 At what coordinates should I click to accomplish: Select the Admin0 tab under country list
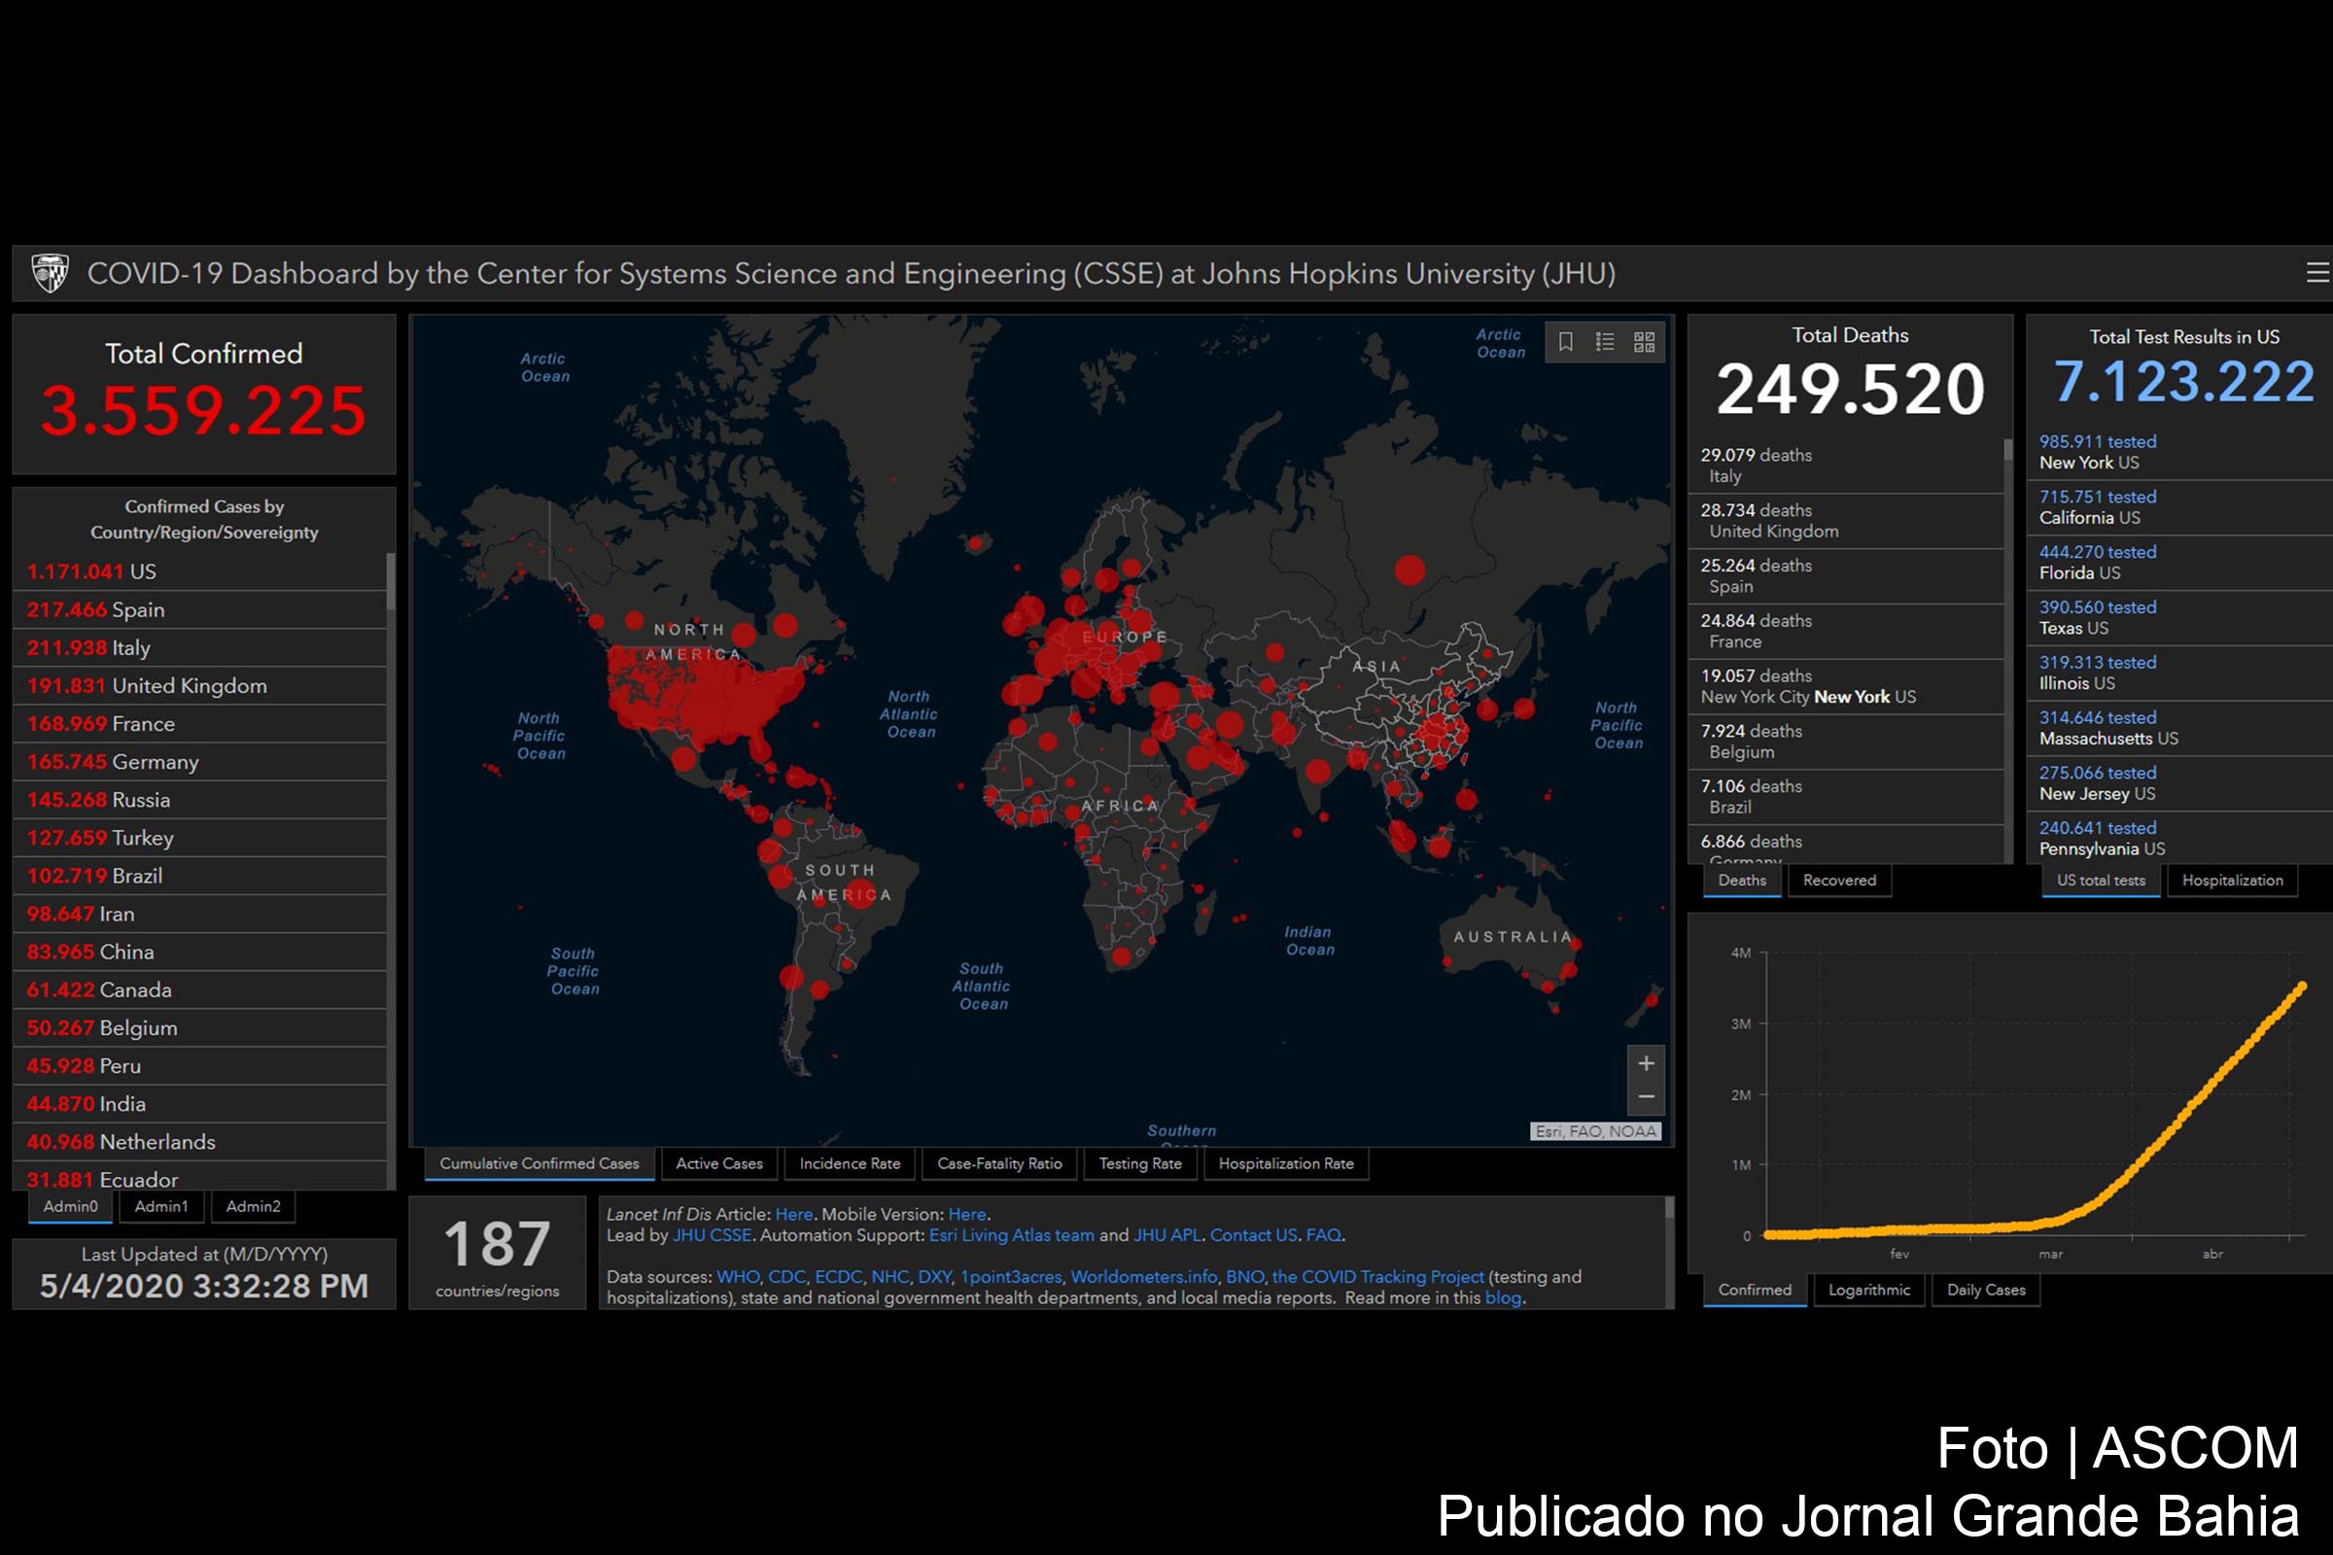point(70,1206)
